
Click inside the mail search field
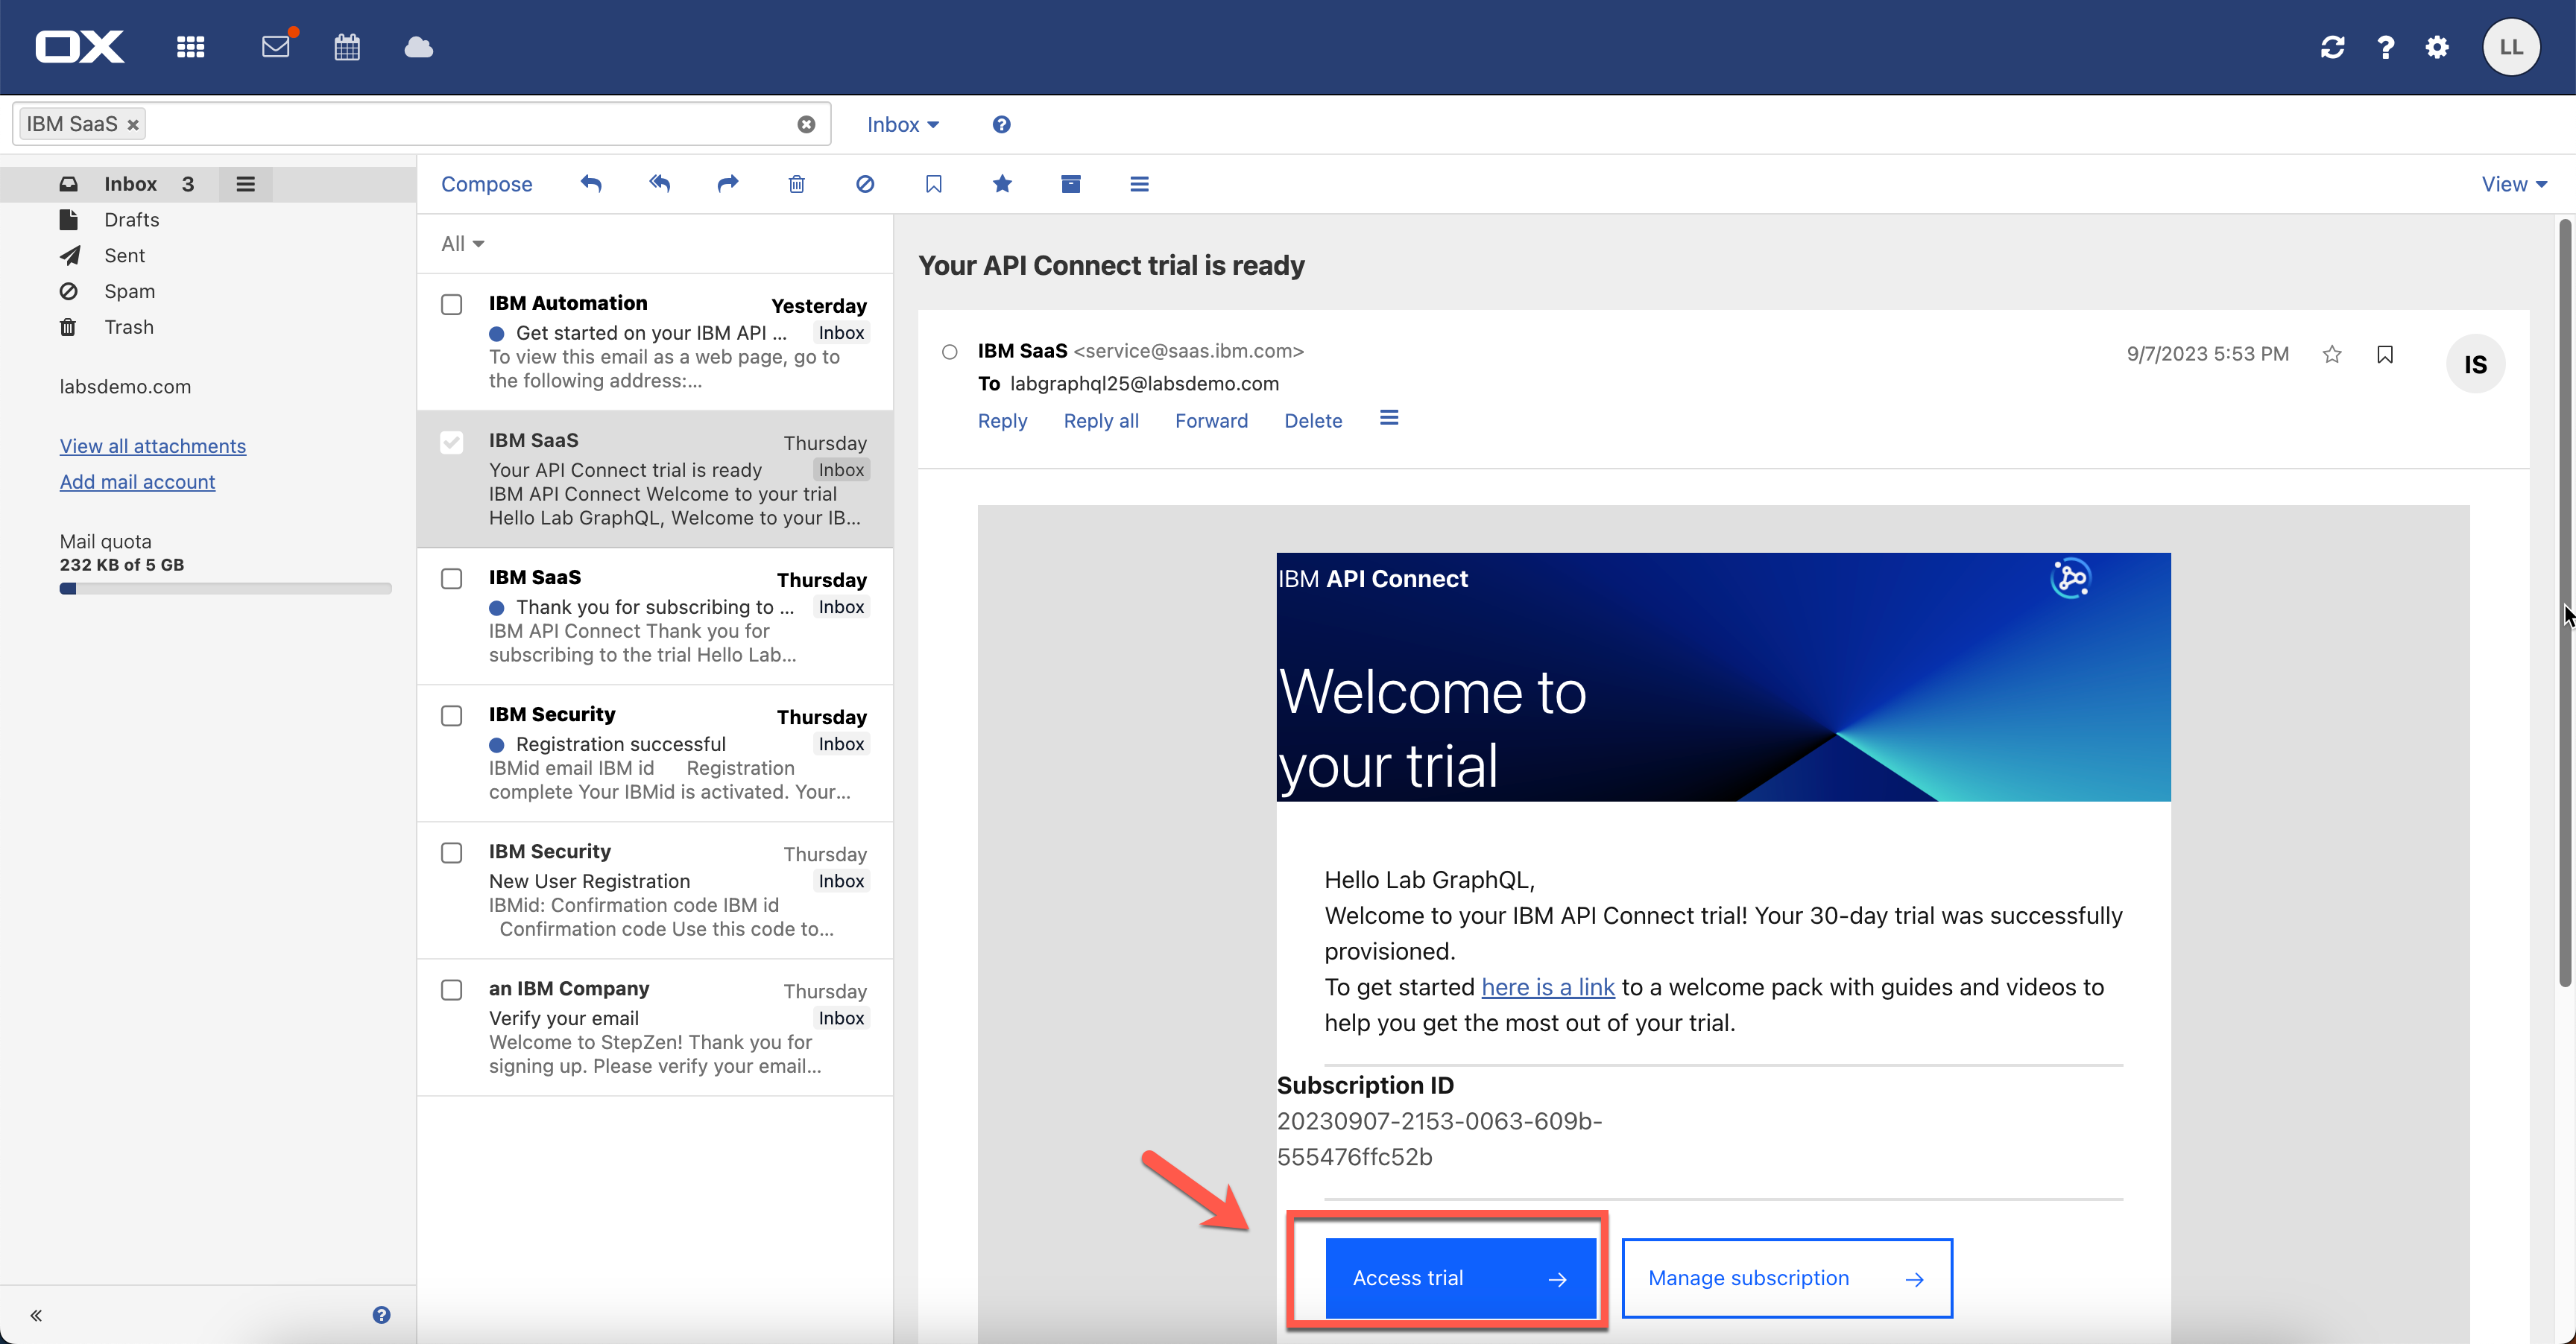(470, 124)
